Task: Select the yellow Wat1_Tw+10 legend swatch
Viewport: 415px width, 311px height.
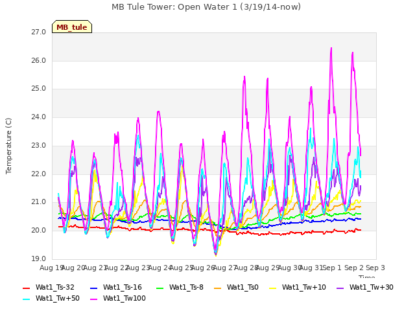Action: coord(272,288)
